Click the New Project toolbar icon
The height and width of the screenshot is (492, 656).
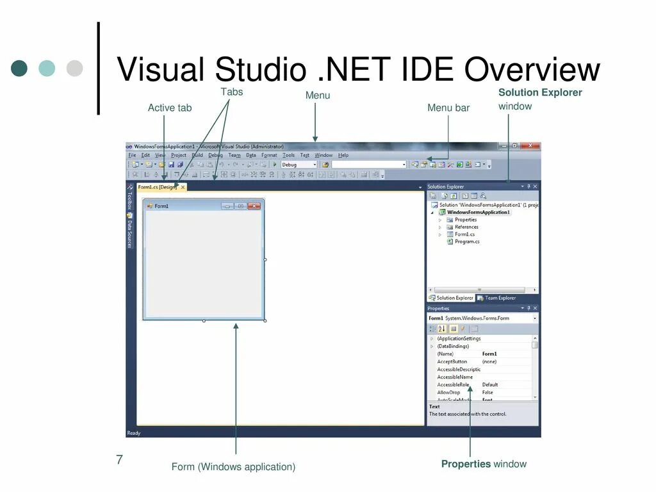click(135, 165)
